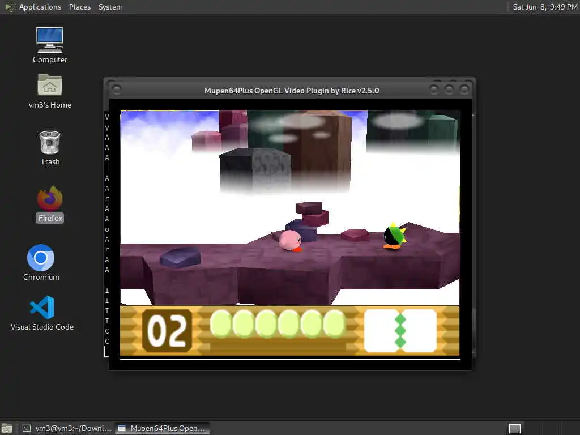This screenshot has height=435, width=580.
Task: Minimize the Mupen64Plus window
Action: (x=434, y=89)
